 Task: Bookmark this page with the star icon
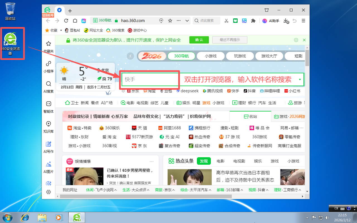point(170,21)
